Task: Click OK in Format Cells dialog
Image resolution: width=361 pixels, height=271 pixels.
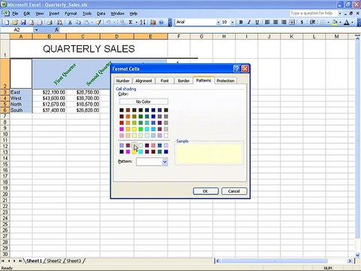Action: point(205,191)
